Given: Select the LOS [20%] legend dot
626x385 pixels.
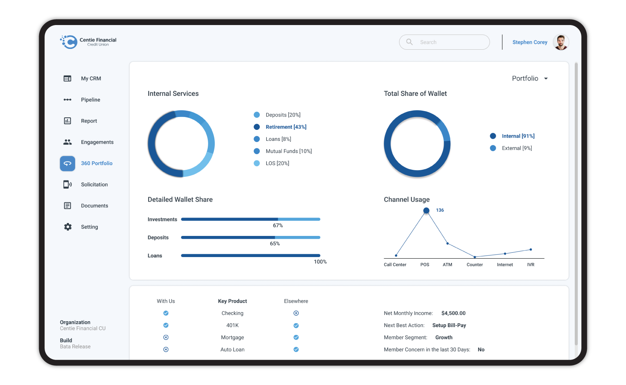Looking at the screenshot, I should coord(257,163).
